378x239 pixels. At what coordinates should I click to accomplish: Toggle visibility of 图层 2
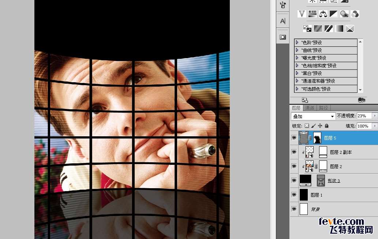click(x=294, y=166)
